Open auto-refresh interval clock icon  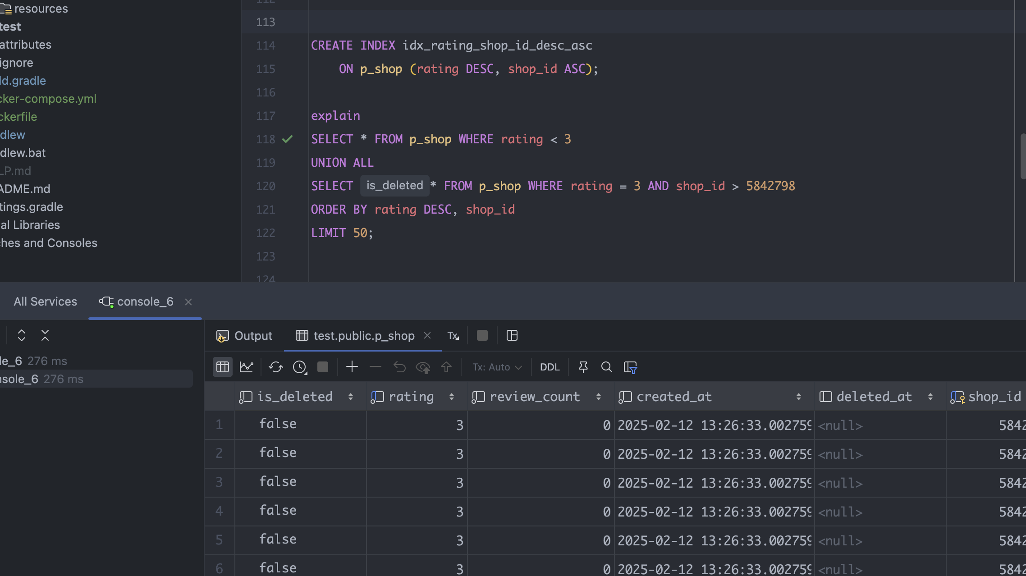300,367
